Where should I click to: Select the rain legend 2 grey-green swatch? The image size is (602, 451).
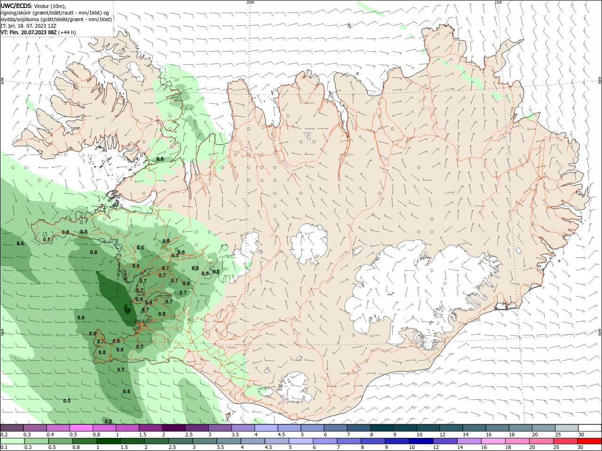tap(157, 441)
